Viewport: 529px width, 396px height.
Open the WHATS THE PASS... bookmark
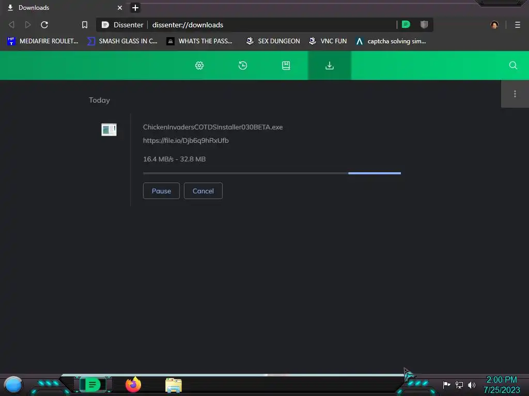tap(200, 41)
